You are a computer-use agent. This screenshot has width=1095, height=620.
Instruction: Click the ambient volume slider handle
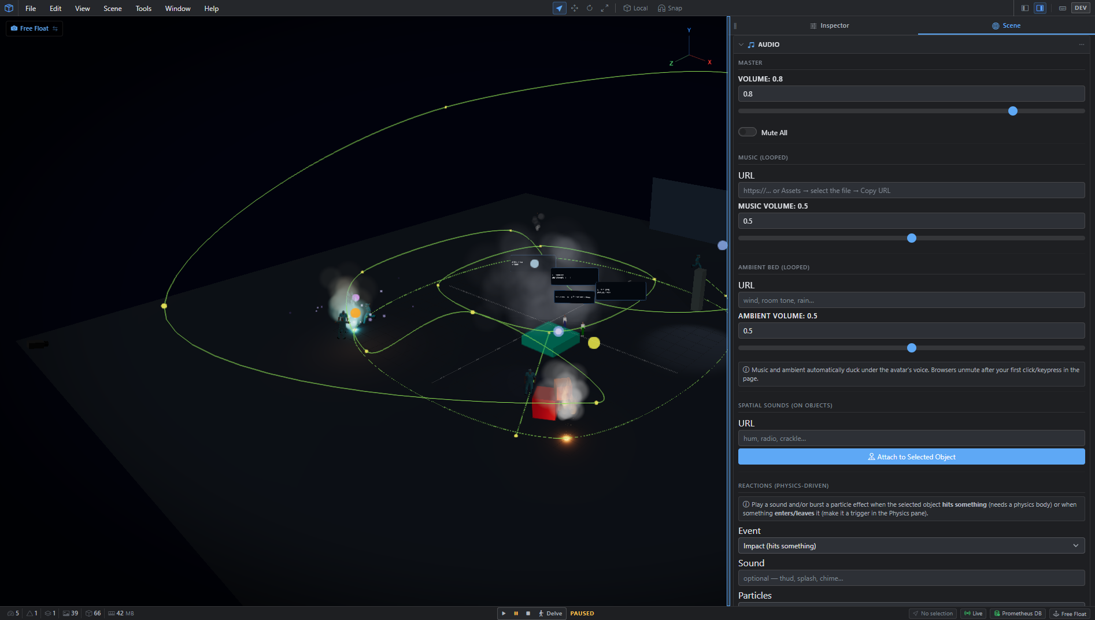[x=912, y=348]
